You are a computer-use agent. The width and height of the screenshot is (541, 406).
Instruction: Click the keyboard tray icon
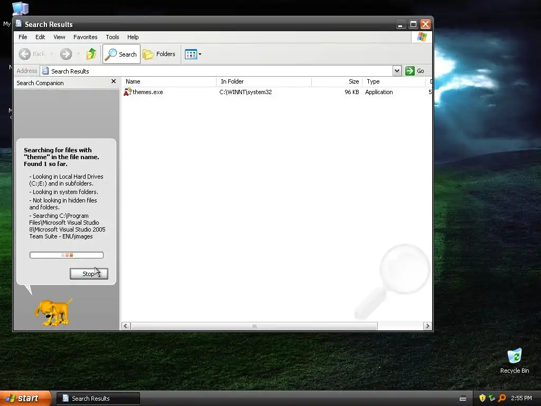(463, 399)
